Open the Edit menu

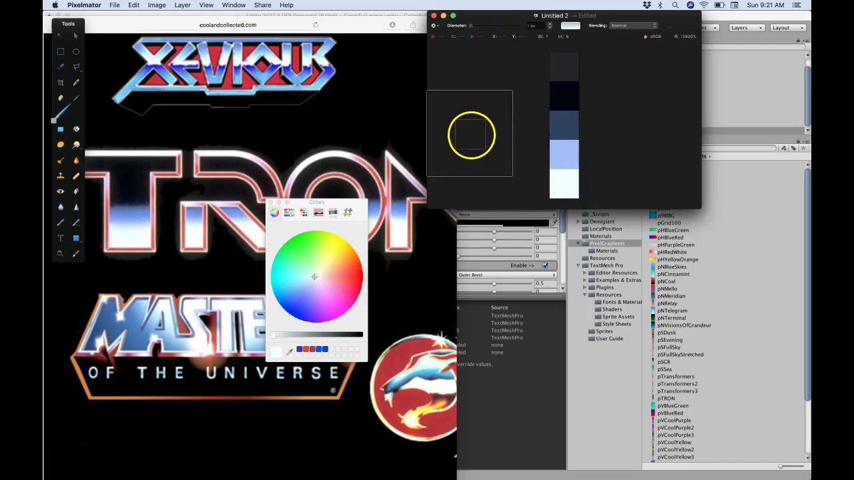(134, 5)
